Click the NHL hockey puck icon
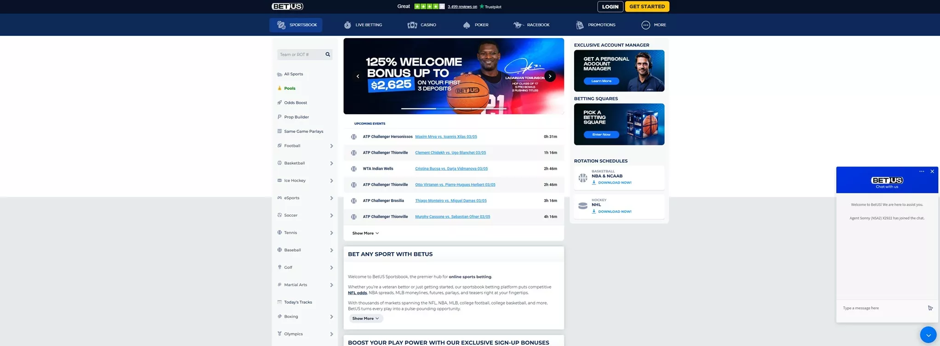This screenshot has height=346, width=940. coord(583,206)
